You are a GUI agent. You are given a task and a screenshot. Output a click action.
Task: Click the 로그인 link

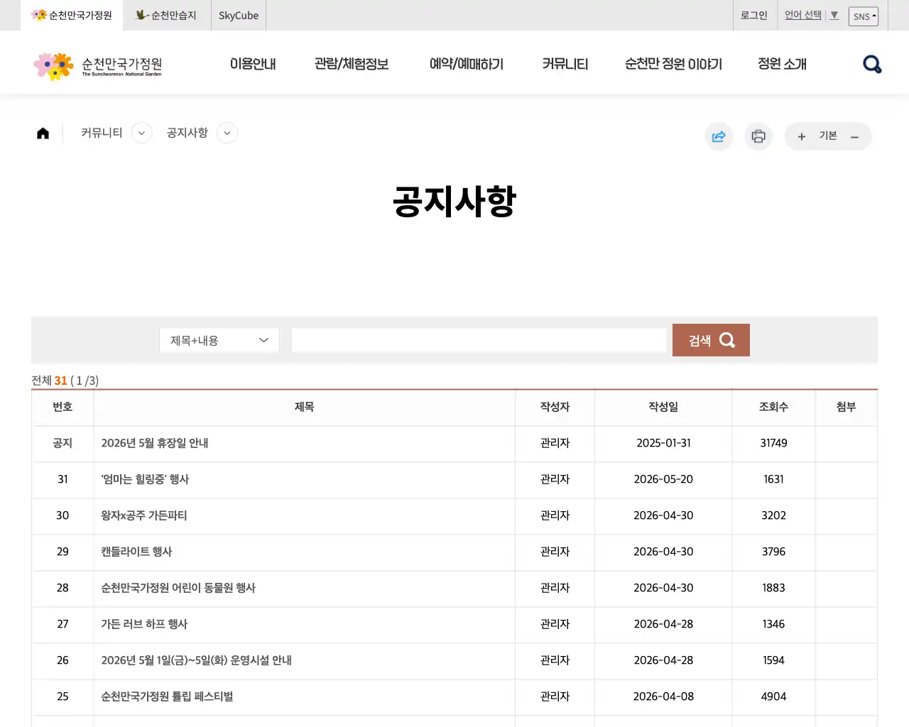754,15
